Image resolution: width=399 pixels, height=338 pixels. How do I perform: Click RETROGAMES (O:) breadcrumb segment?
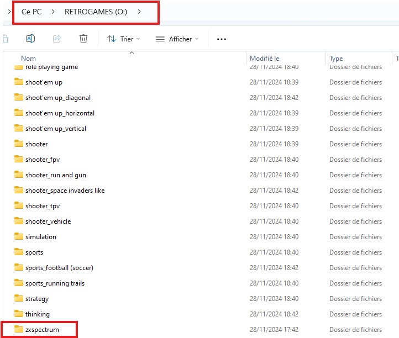[96, 12]
